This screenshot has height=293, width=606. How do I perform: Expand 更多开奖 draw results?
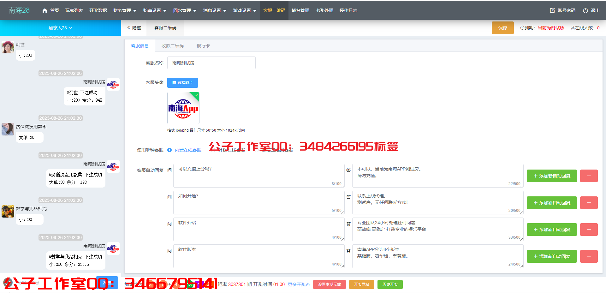(299, 284)
